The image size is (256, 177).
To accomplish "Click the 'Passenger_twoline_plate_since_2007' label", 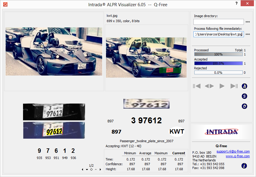I will (147, 141).
